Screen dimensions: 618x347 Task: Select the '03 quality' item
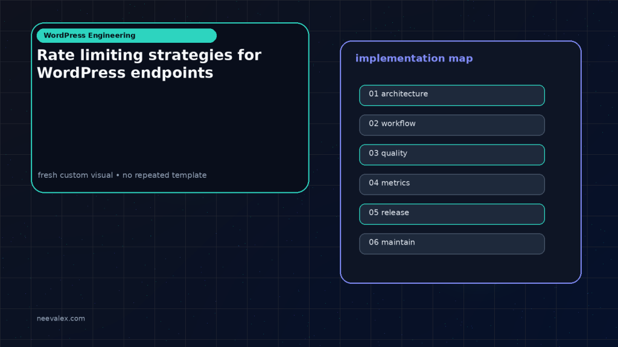pos(451,155)
